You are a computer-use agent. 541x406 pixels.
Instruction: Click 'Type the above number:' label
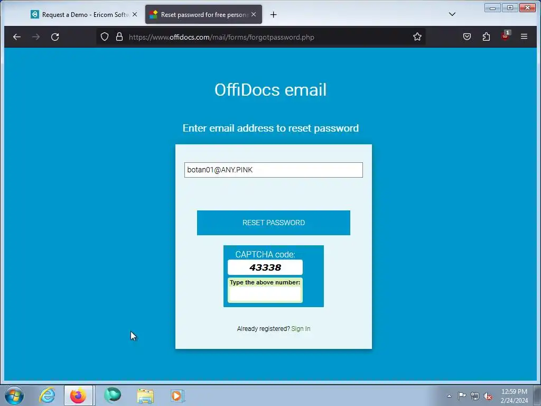pyautogui.click(x=265, y=282)
